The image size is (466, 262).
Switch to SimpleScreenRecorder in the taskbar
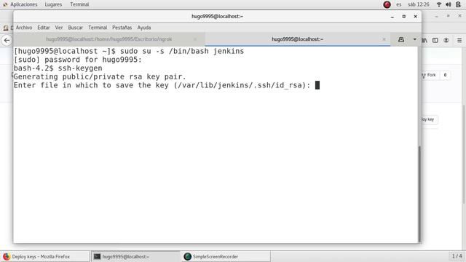coord(226,257)
